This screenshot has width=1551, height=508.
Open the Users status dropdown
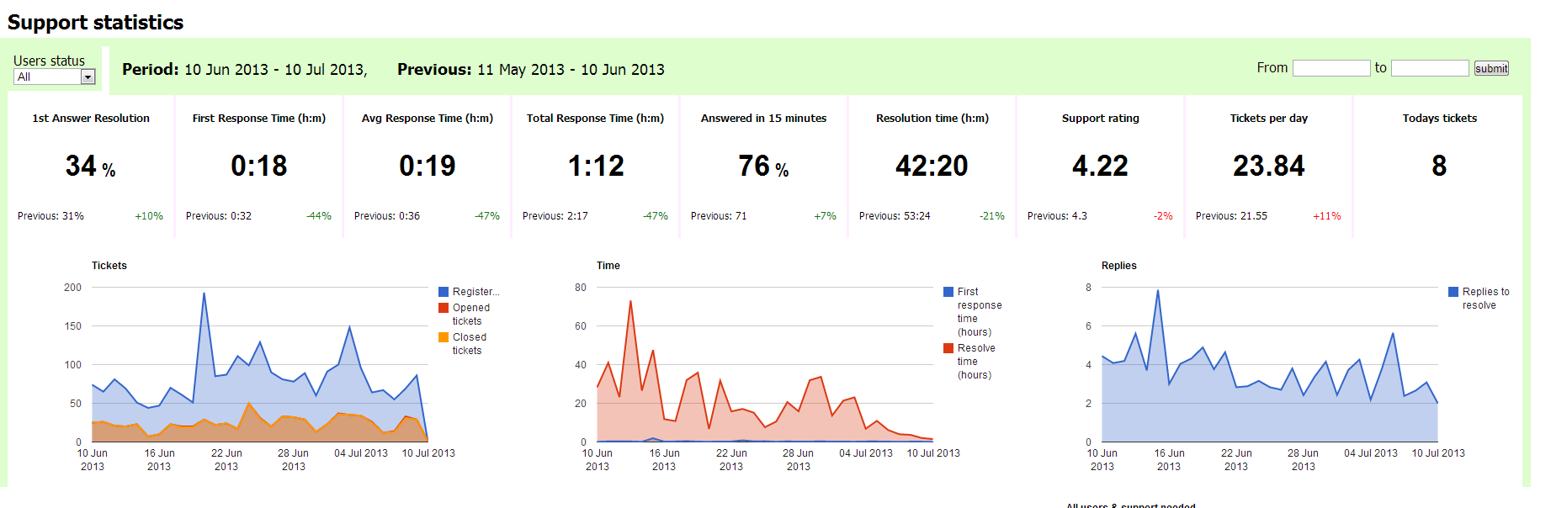pos(55,77)
